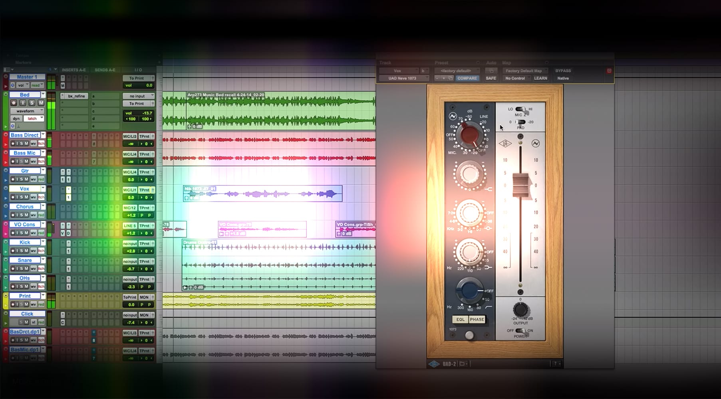The height and width of the screenshot is (399, 721).
Task: Toggle the plugin Power switch
Action: (x=520, y=330)
